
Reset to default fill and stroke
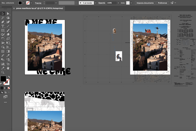coord(1,84)
